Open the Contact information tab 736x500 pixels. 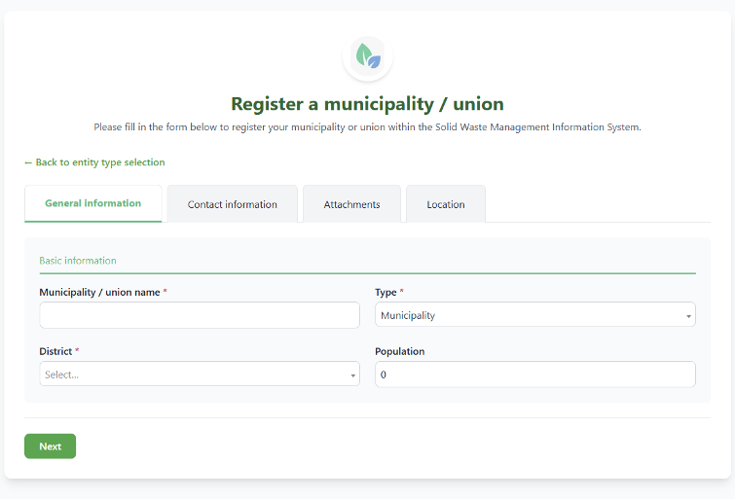(233, 204)
